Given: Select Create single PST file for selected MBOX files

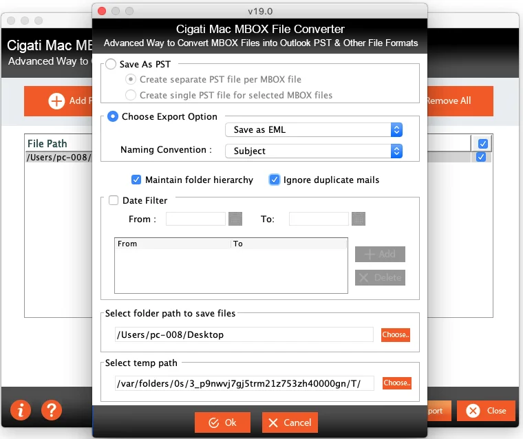Looking at the screenshot, I should click(x=131, y=95).
